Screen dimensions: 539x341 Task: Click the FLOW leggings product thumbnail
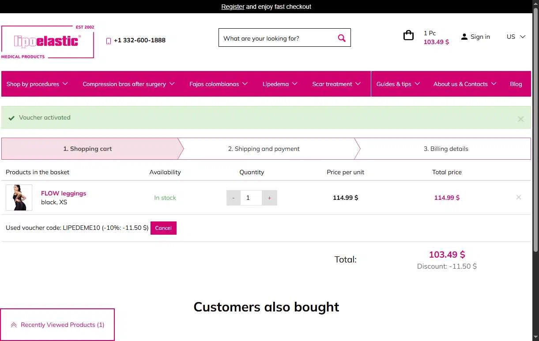click(19, 198)
